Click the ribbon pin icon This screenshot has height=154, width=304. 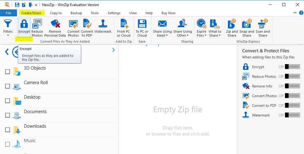(x=295, y=13)
